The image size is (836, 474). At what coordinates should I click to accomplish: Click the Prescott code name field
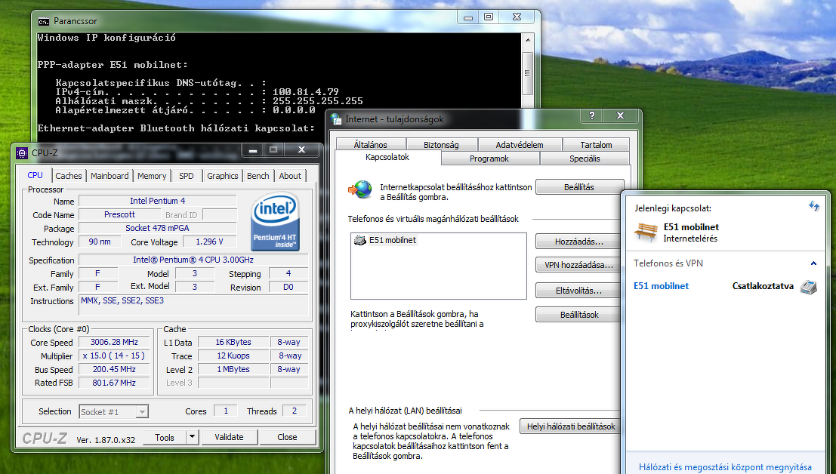[x=120, y=214]
